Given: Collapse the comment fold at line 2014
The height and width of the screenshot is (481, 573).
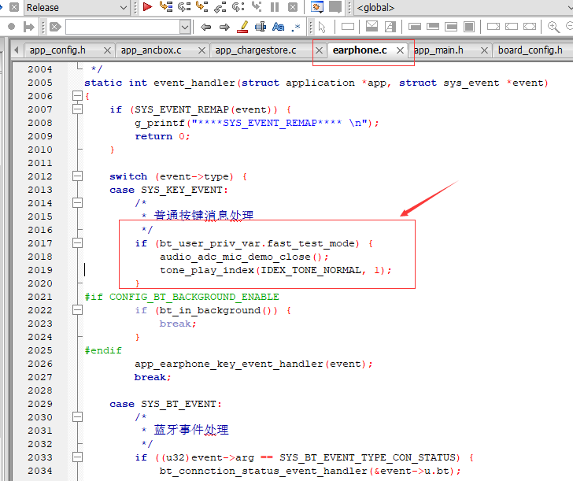Looking at the screenshot, I should pyautogui.click(x=77, y=203).
